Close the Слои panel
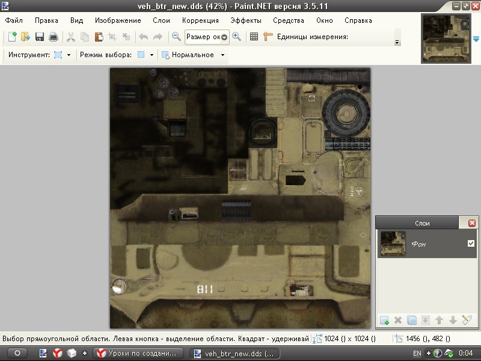The height and width of the screenshot is (361, 481). (x=471, y=223)
